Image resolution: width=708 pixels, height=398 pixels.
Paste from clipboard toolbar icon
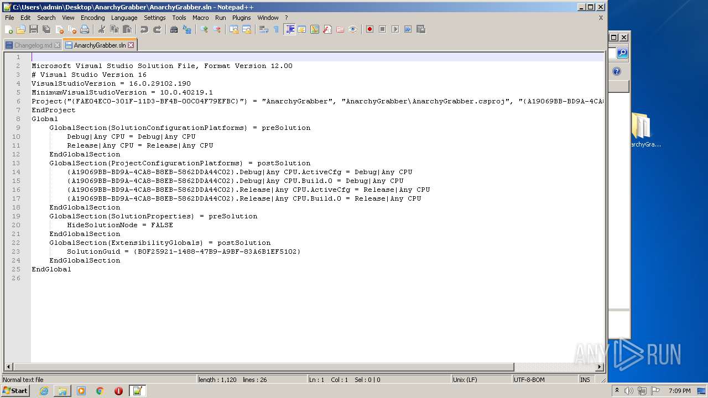[x=127, y=29]
